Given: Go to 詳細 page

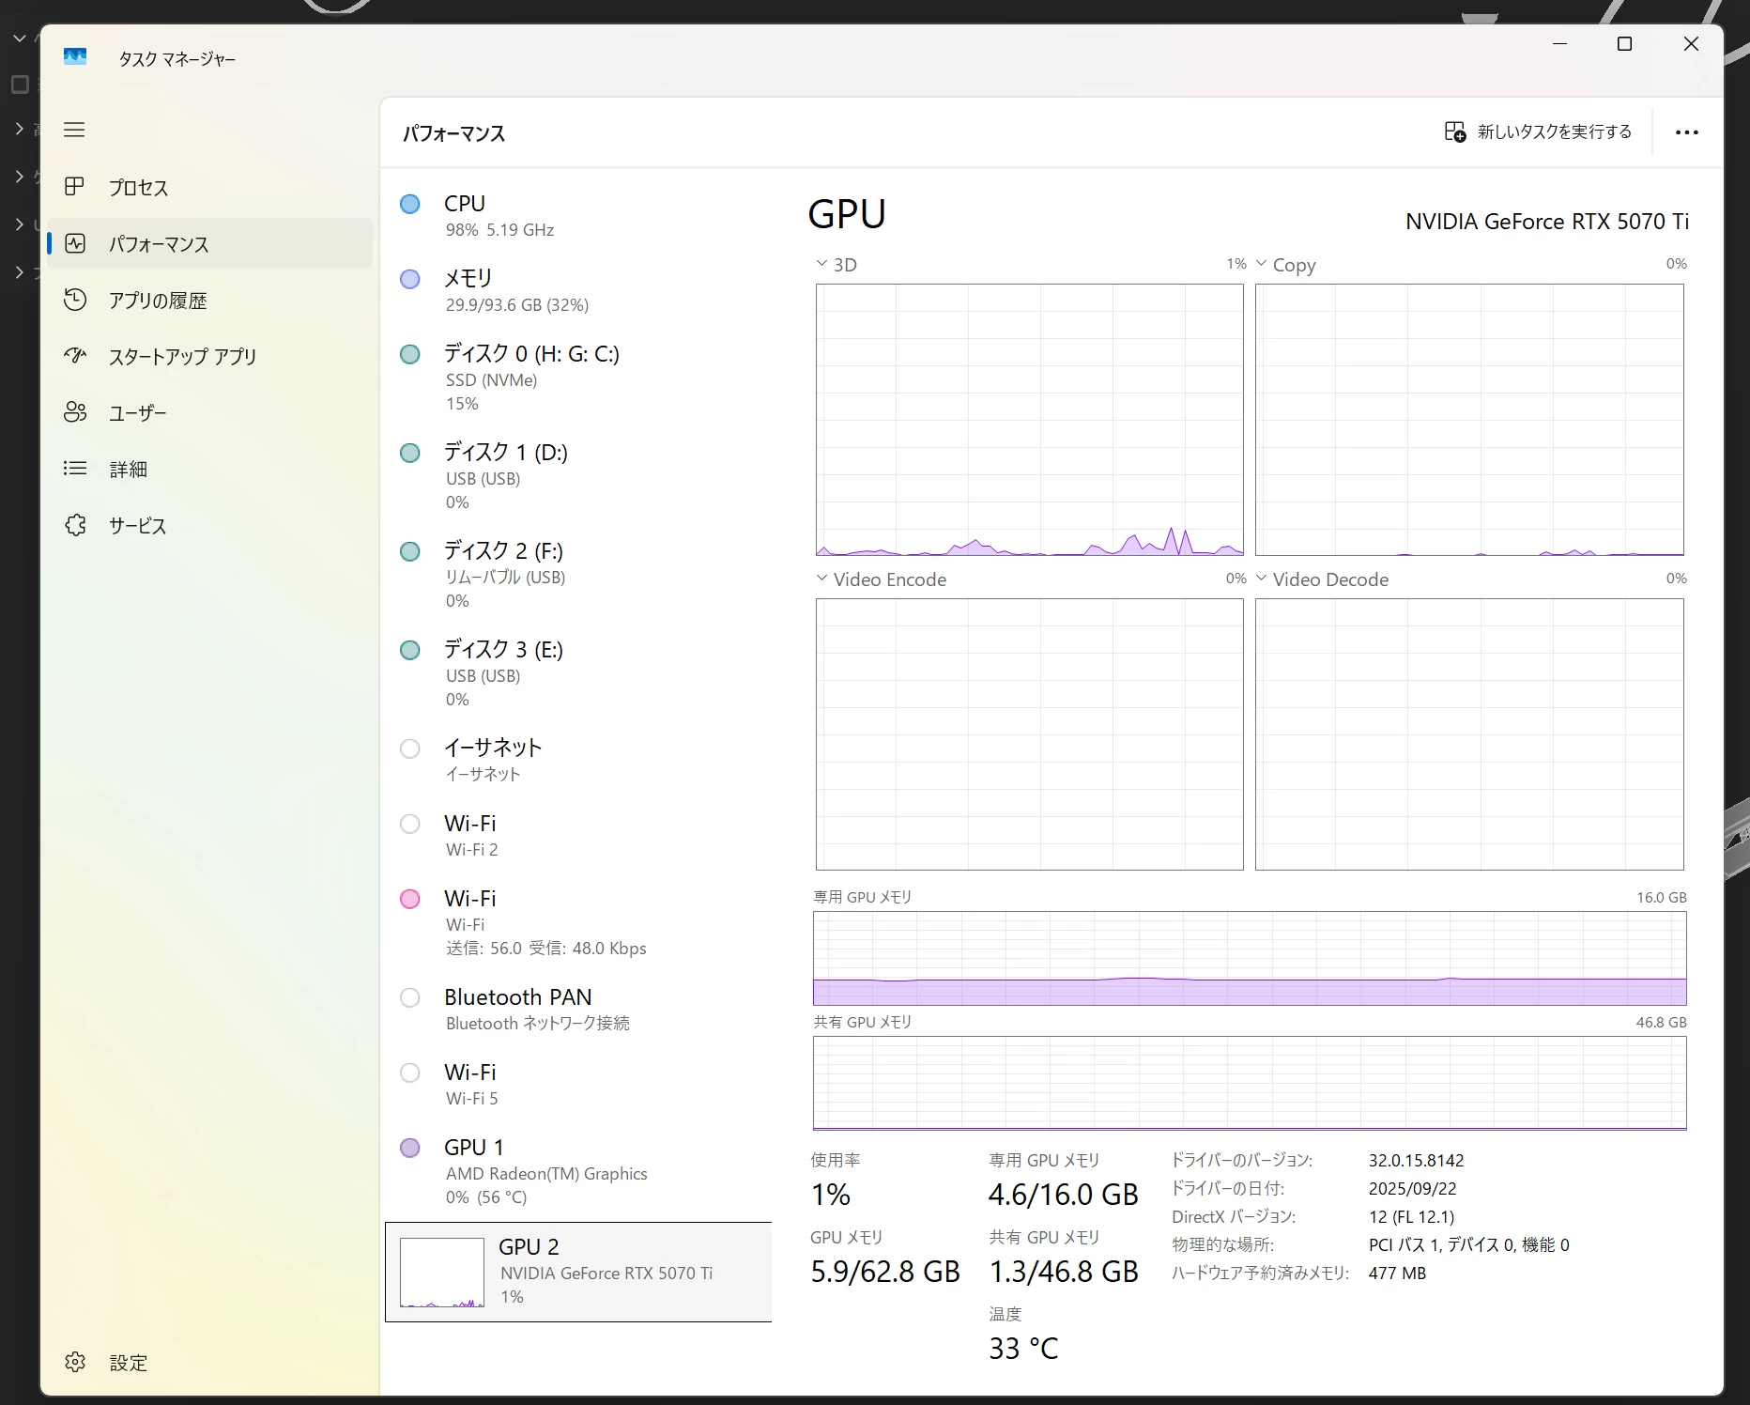Looking at the screenshot, I should [x=210, y=469].
